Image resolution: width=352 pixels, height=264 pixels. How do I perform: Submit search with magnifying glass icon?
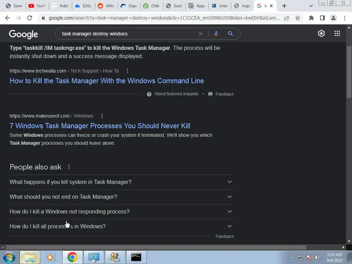tap(230, 34)
